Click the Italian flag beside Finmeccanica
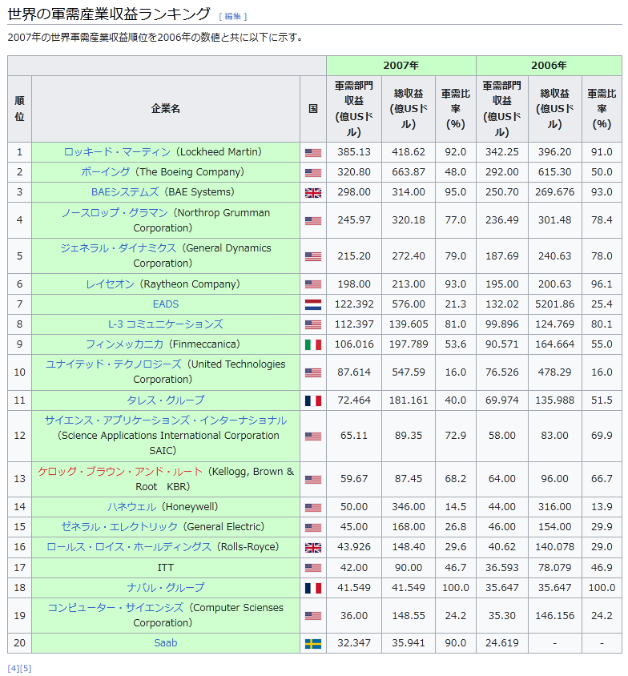Image resolution: width=628 pixels, height=676 pixels. [x=312, y=344]
